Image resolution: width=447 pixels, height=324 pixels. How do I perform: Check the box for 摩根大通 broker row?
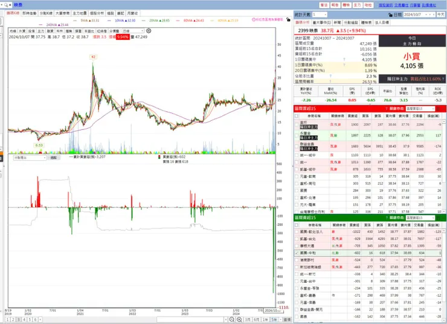pyautogui.click(x=297, y=246)
